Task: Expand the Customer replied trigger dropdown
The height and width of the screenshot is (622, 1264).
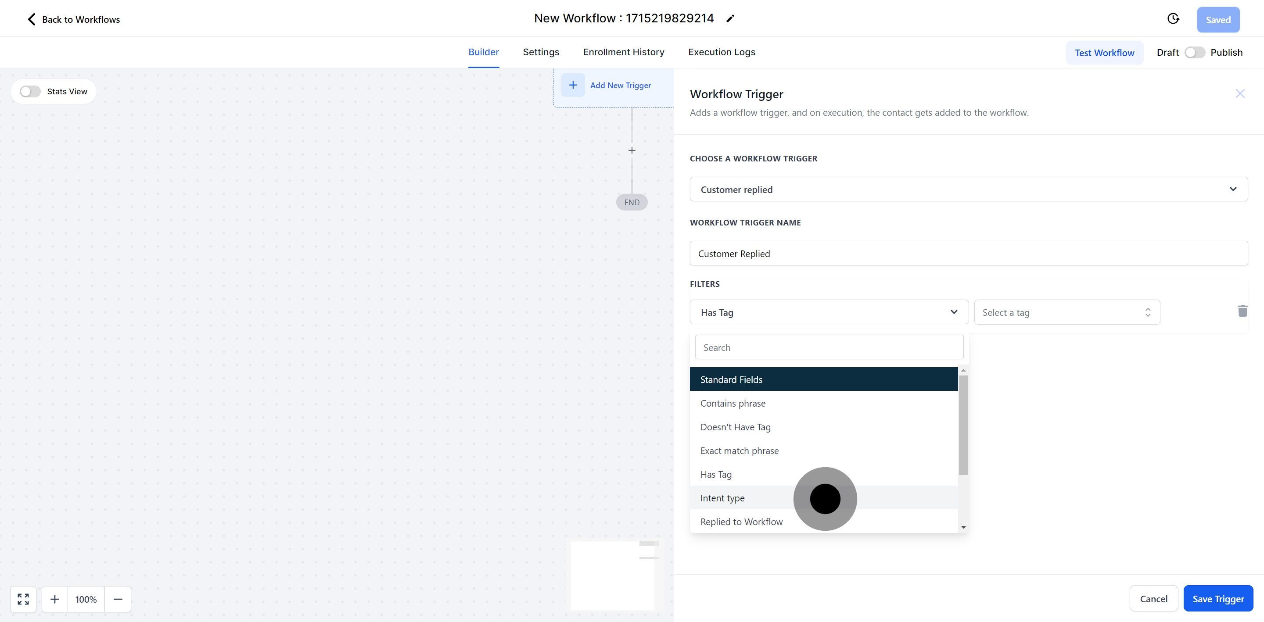Action: click(x=968, y=189)
